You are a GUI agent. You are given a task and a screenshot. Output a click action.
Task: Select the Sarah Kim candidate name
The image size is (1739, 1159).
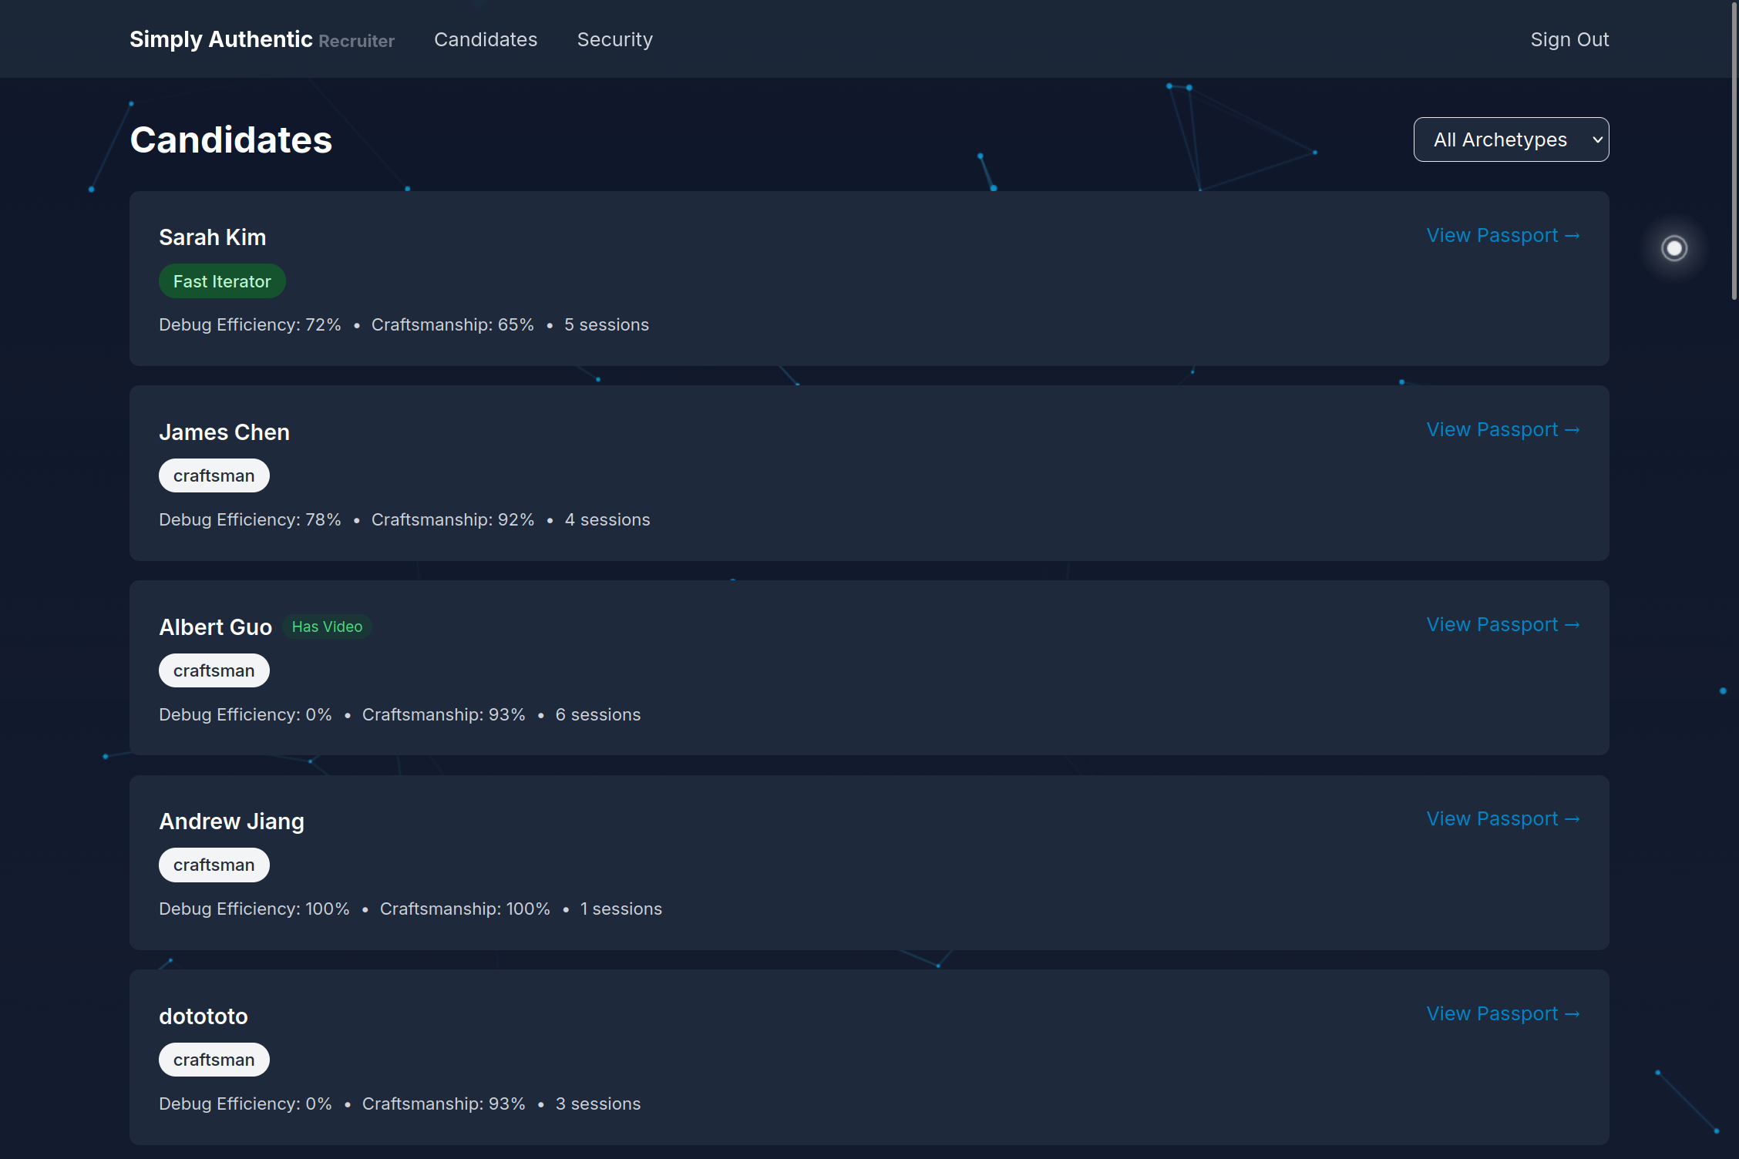212,237
